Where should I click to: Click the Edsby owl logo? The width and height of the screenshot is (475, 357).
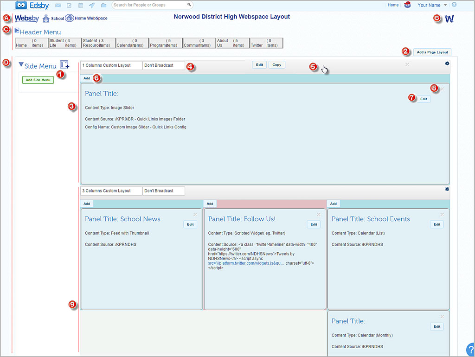pyautogui.click(x=21, y=5)
